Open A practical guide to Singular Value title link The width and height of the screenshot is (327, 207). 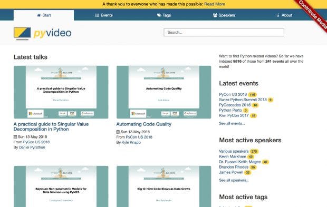(x=51, y=126)
